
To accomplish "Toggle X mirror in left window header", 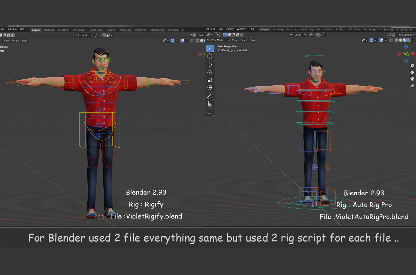I will [x=194, y=35].
